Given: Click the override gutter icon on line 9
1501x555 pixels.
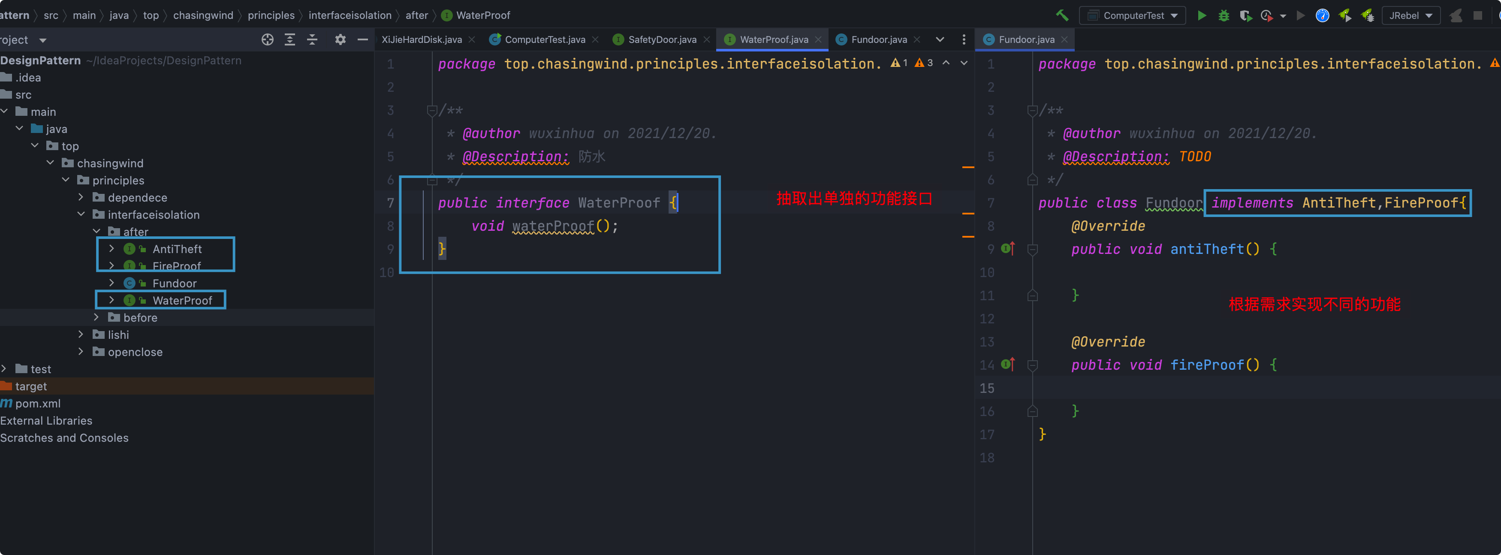Looking at the screenshot, I should [x=1007, y=249].
